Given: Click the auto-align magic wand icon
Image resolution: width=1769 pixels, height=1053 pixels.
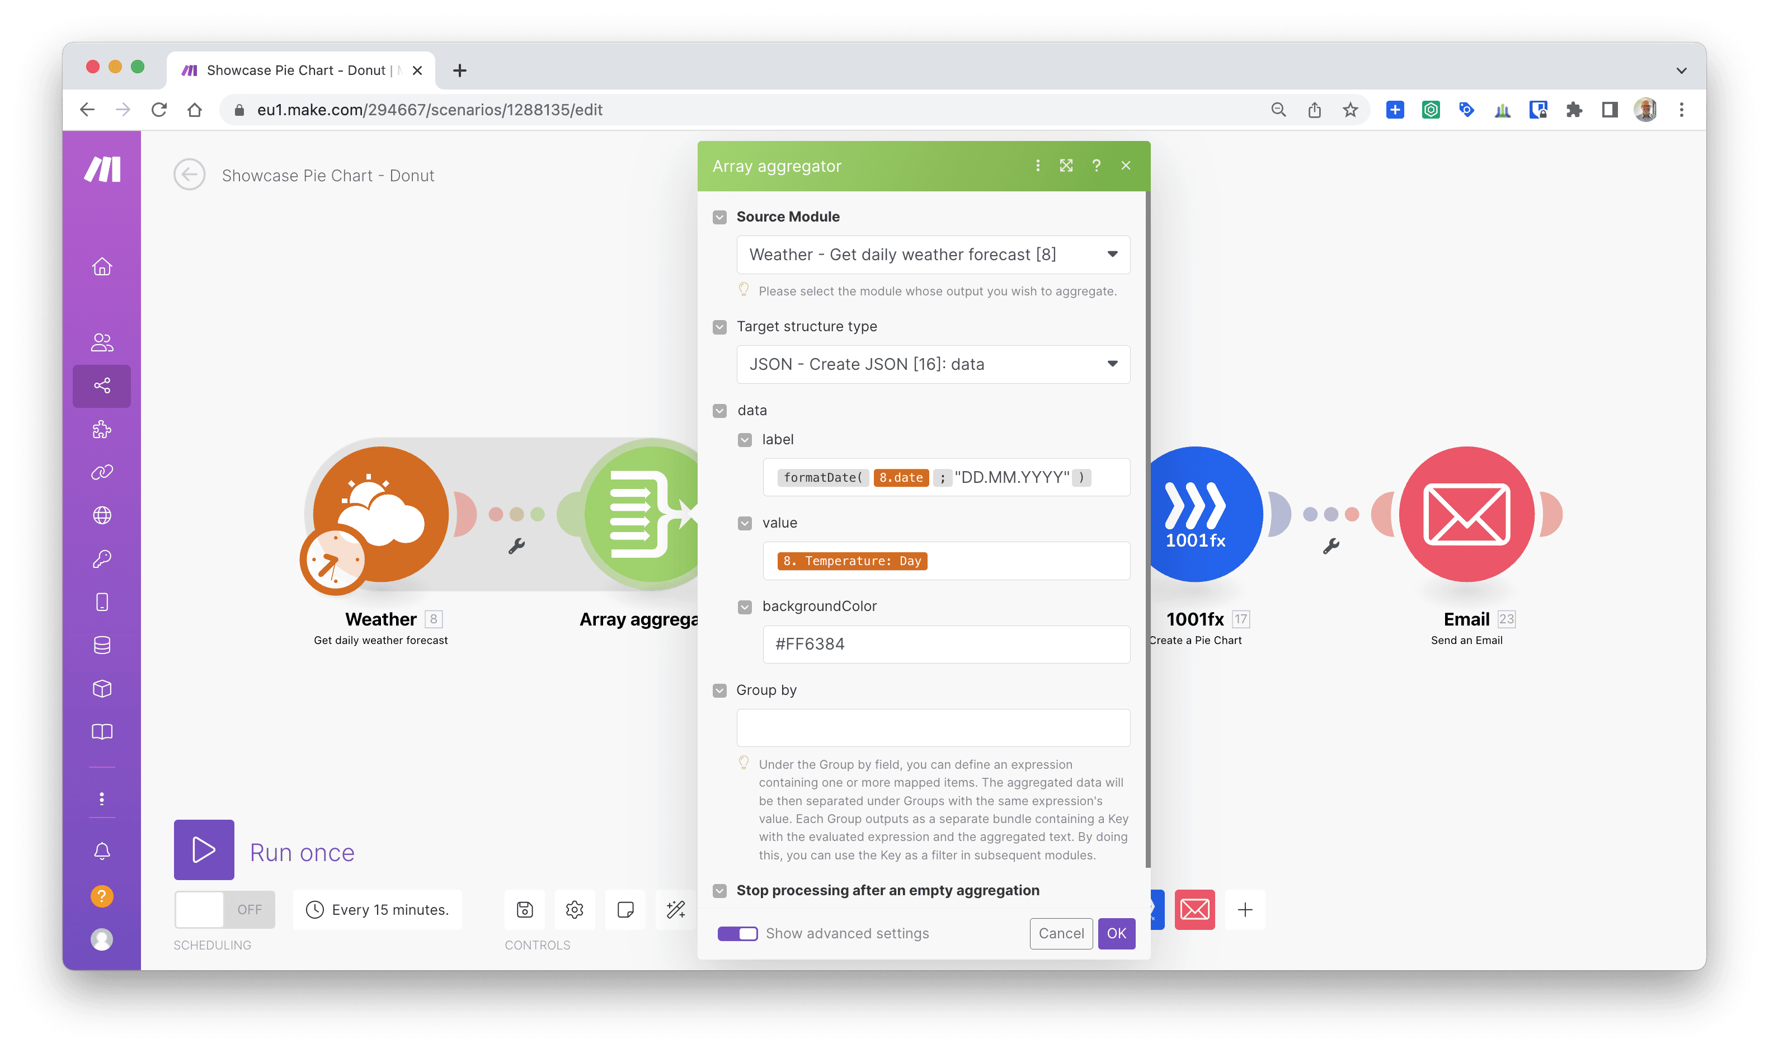Looking at the screenshot, I should tap(675, 909).
